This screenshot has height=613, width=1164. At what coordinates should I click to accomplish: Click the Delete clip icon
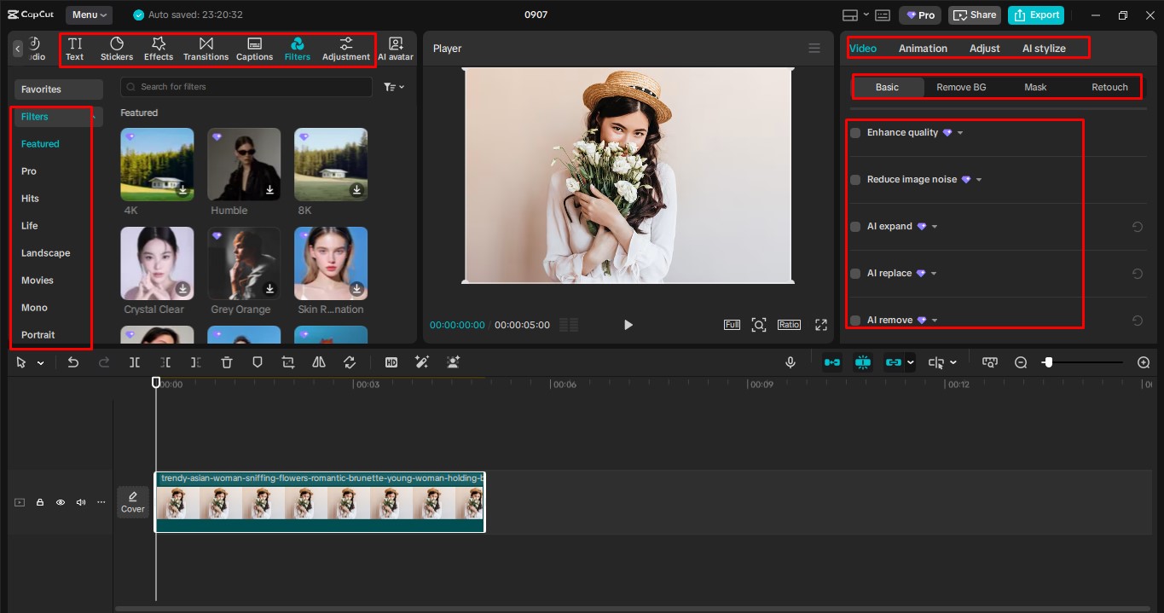coord(226,362)
